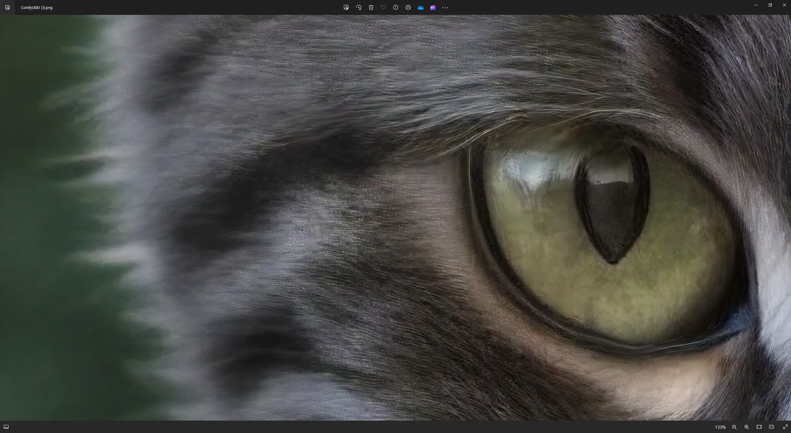Mark the photo as favorite with the heart

click(383, 7)
